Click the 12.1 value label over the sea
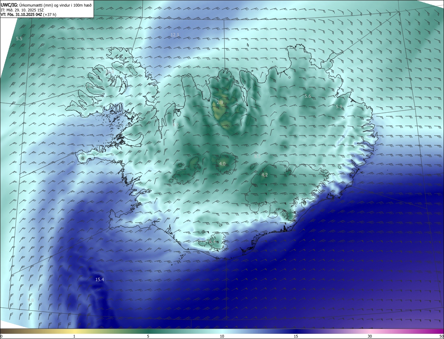444x339 pixels. point(175,35)
